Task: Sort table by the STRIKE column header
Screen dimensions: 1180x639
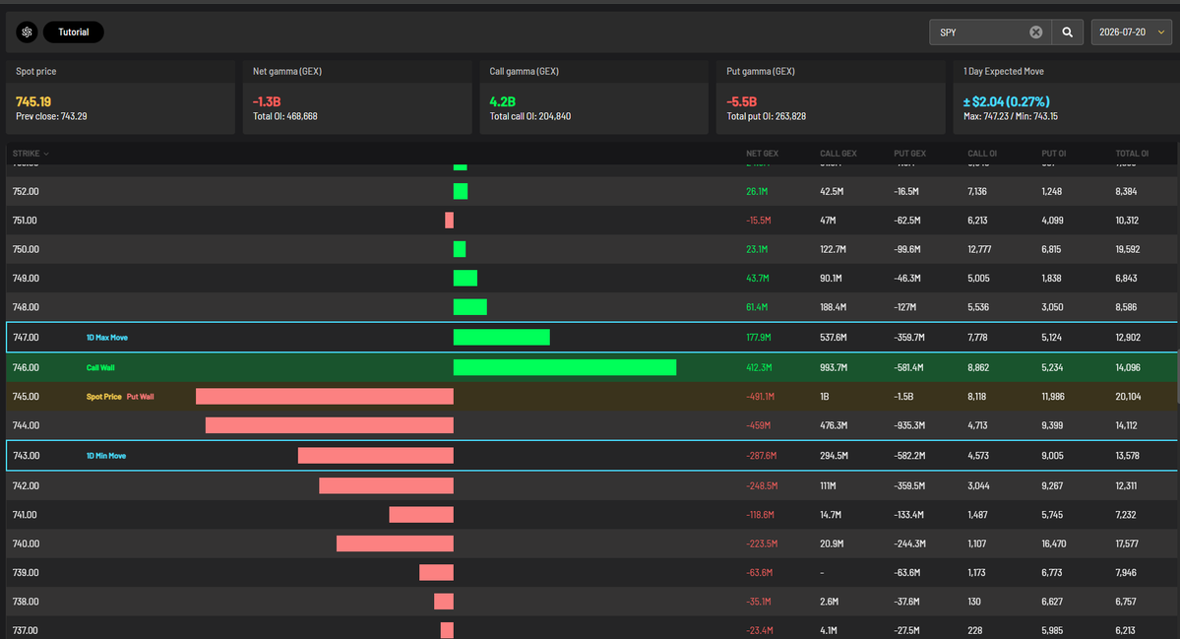Action: tap(31, 154)
